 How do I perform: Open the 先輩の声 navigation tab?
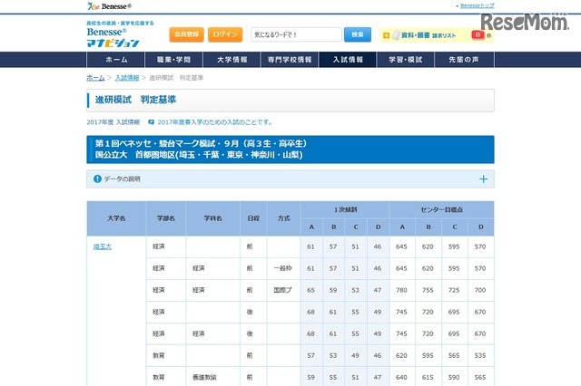(465, 60)
